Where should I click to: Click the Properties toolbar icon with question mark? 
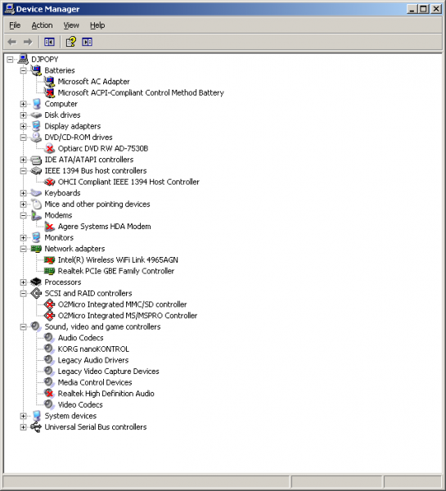pos(71,42)
